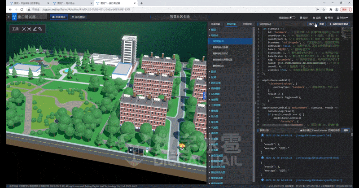The width and height of the screenshot is (359, 188).
Task: Select the second frame tool in 工具 bar
Action: pyautogui.click(x=30, y=29)
